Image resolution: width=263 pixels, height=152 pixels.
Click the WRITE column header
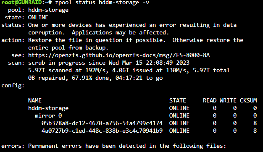[228, 100]
